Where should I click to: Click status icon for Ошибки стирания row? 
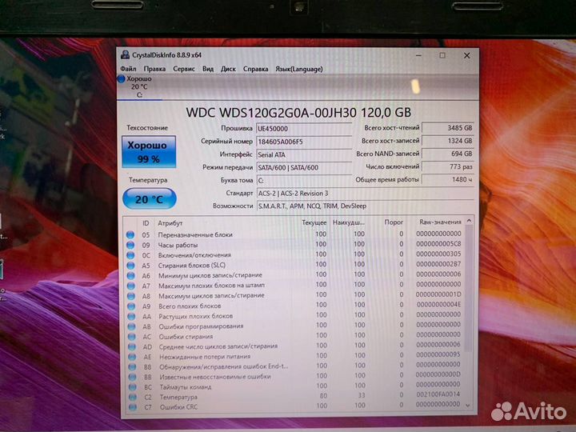pyautogui.click(x=131, y=337)
